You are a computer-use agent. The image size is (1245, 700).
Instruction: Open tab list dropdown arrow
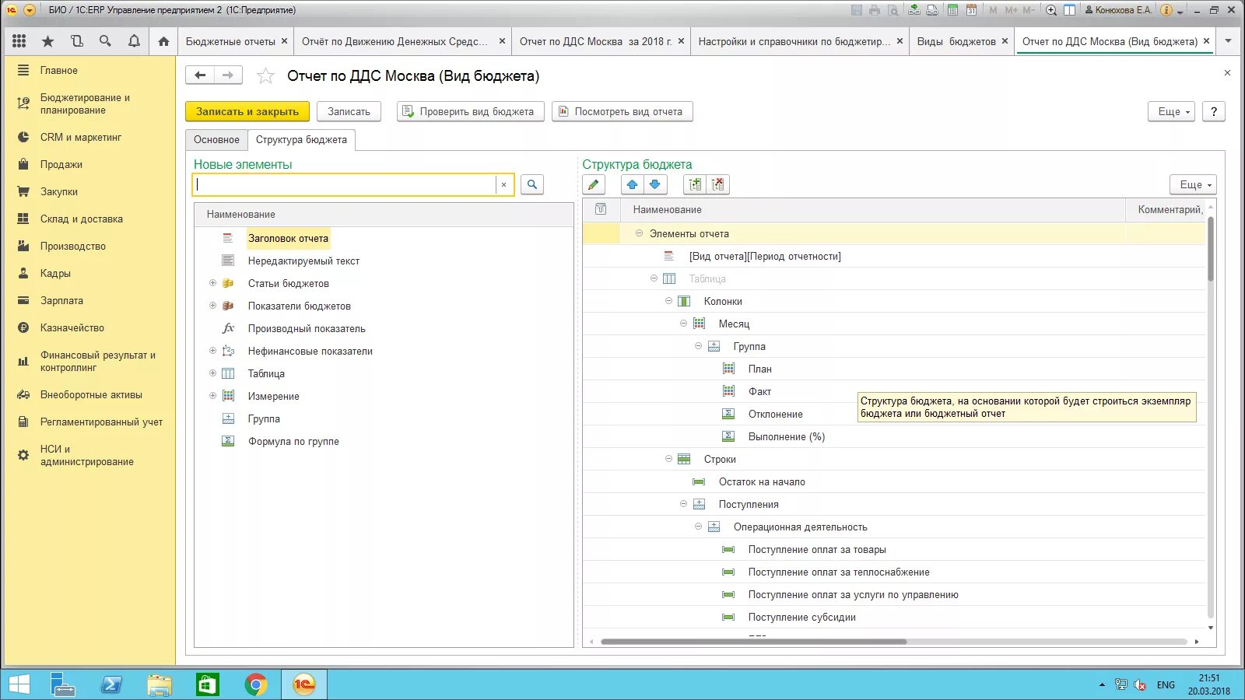point(1228,41)
